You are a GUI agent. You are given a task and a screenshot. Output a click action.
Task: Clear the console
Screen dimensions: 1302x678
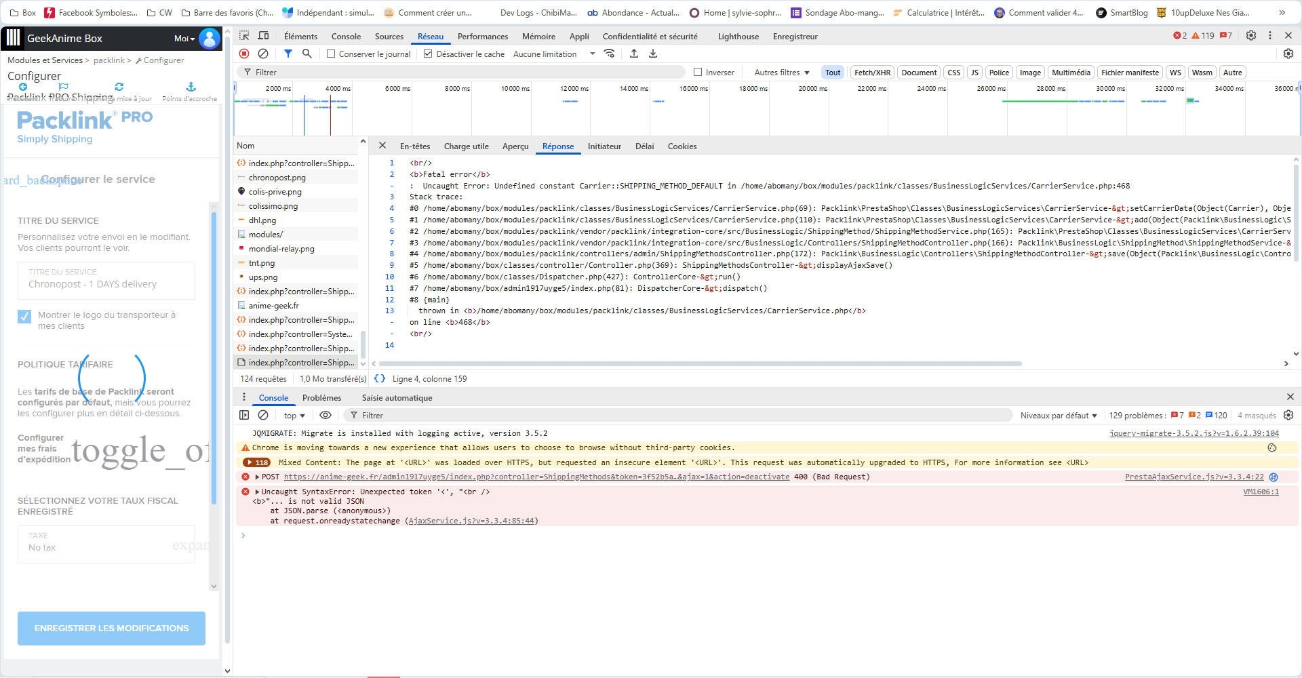(x=263, y=415)
